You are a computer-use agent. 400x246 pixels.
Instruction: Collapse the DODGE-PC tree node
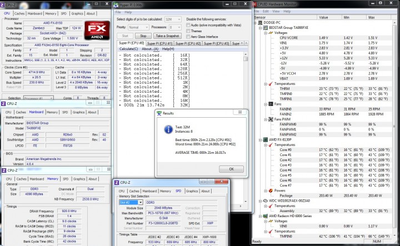point(256,23)
